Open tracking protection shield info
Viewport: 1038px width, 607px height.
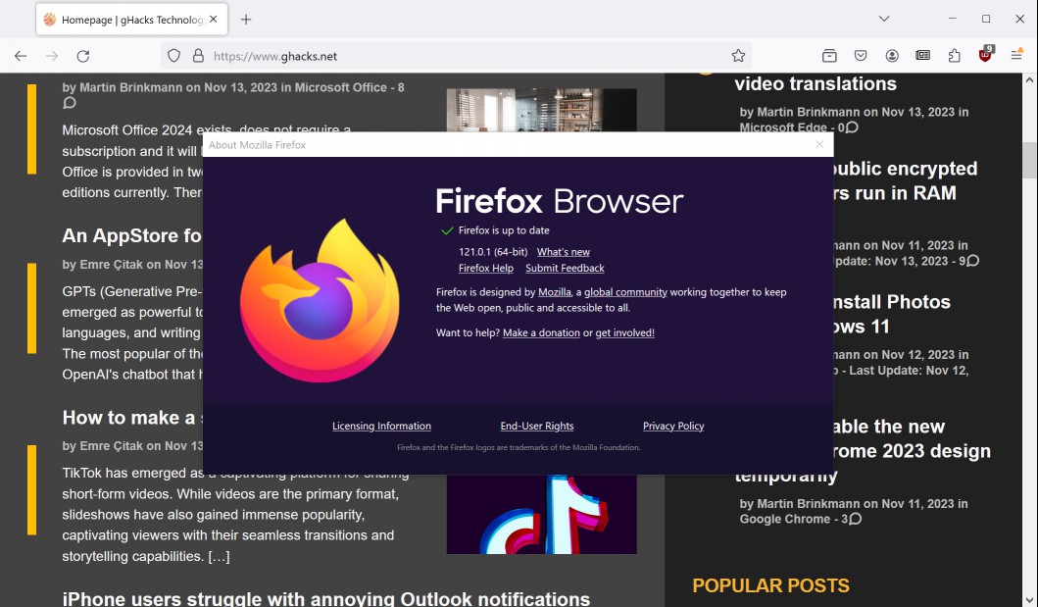173,56
